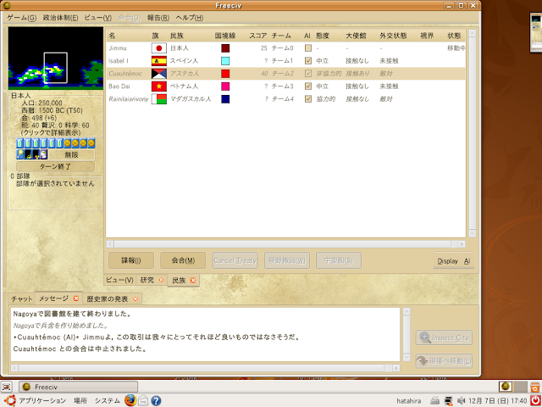Click the red border color of Cuauhtémoc
This screenshot has width=542, height=407.
pyautogui.click(x=225, y=74)
